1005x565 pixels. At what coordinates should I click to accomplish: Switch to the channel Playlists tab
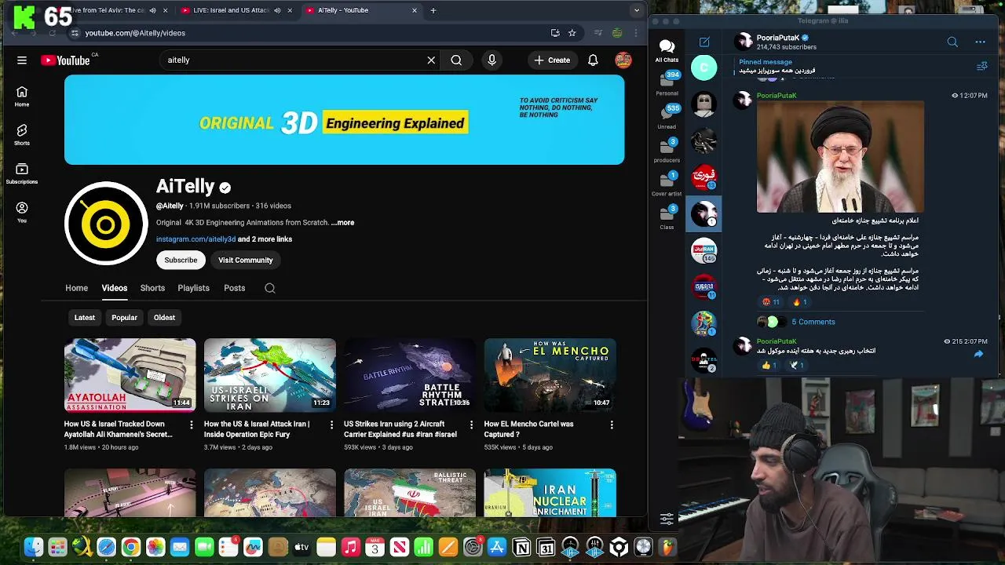193,288
